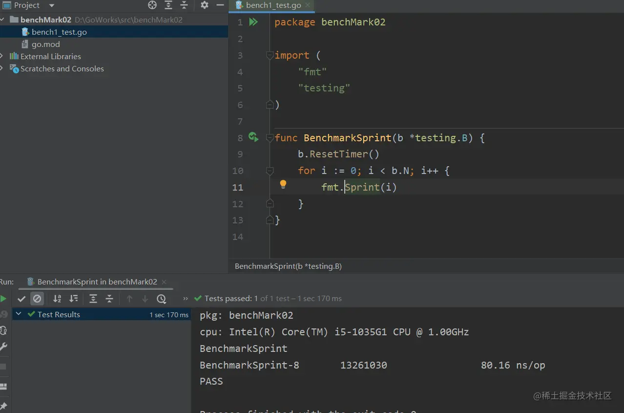This screenshot has height=413, width=624.
Task: Close the bench1_test.go editor tab
Action: point(308,5)
